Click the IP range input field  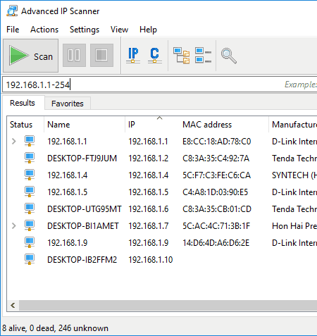160,85
